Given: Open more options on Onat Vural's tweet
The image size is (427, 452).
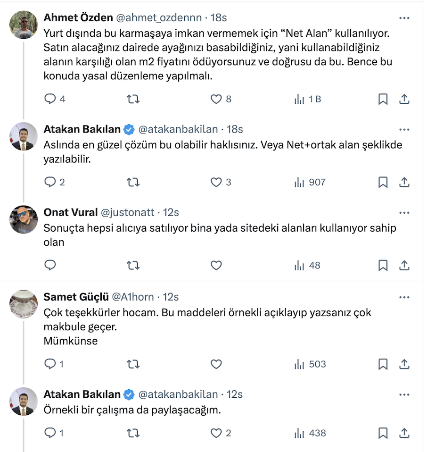Looking at the screenshot, I should coord(404,212).
